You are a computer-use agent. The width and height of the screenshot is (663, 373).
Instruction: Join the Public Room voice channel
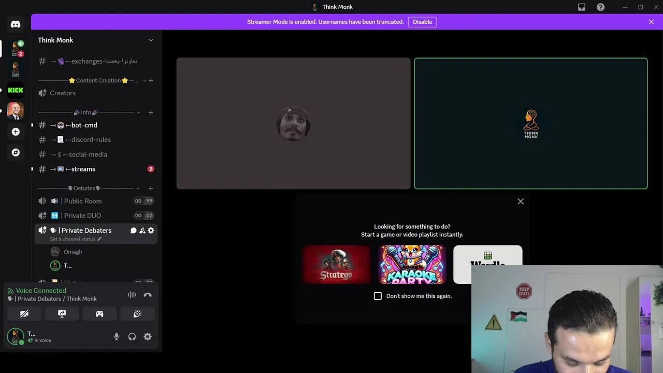coord(96,201)
